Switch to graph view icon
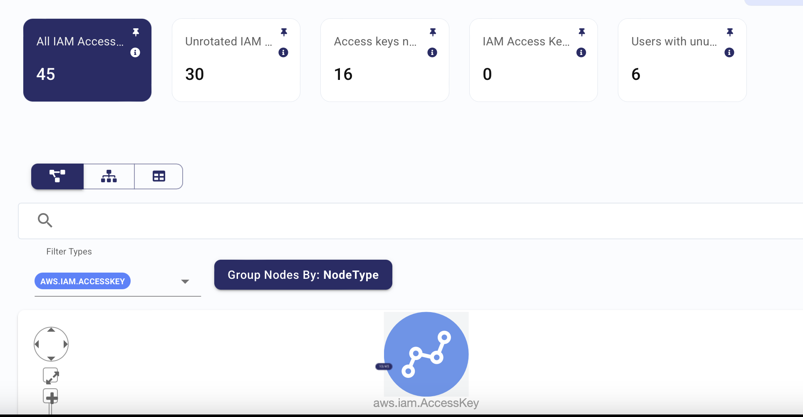 click(57, 176)
